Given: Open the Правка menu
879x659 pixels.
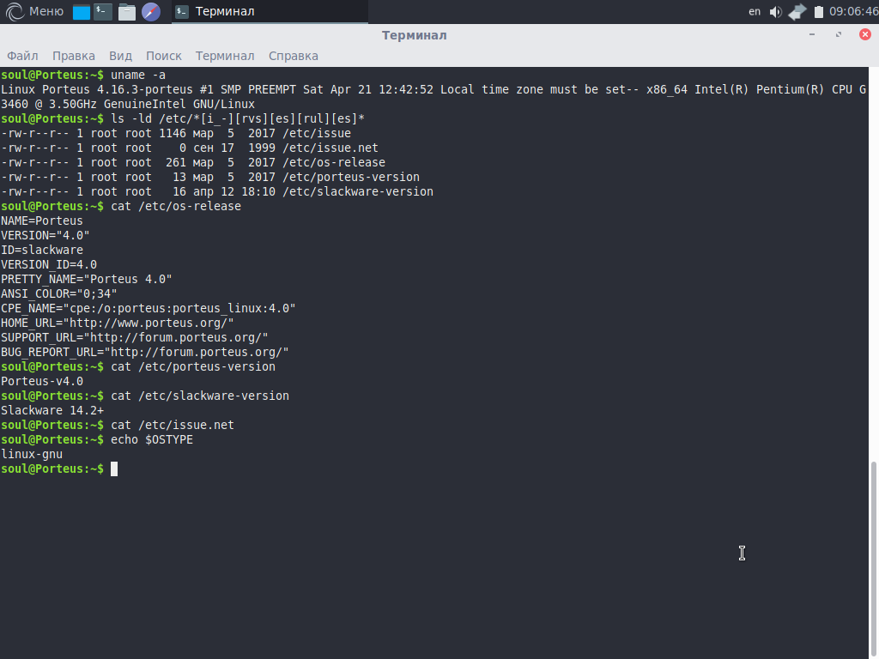Looking at the screenshot, I should [x=74, y=56].
